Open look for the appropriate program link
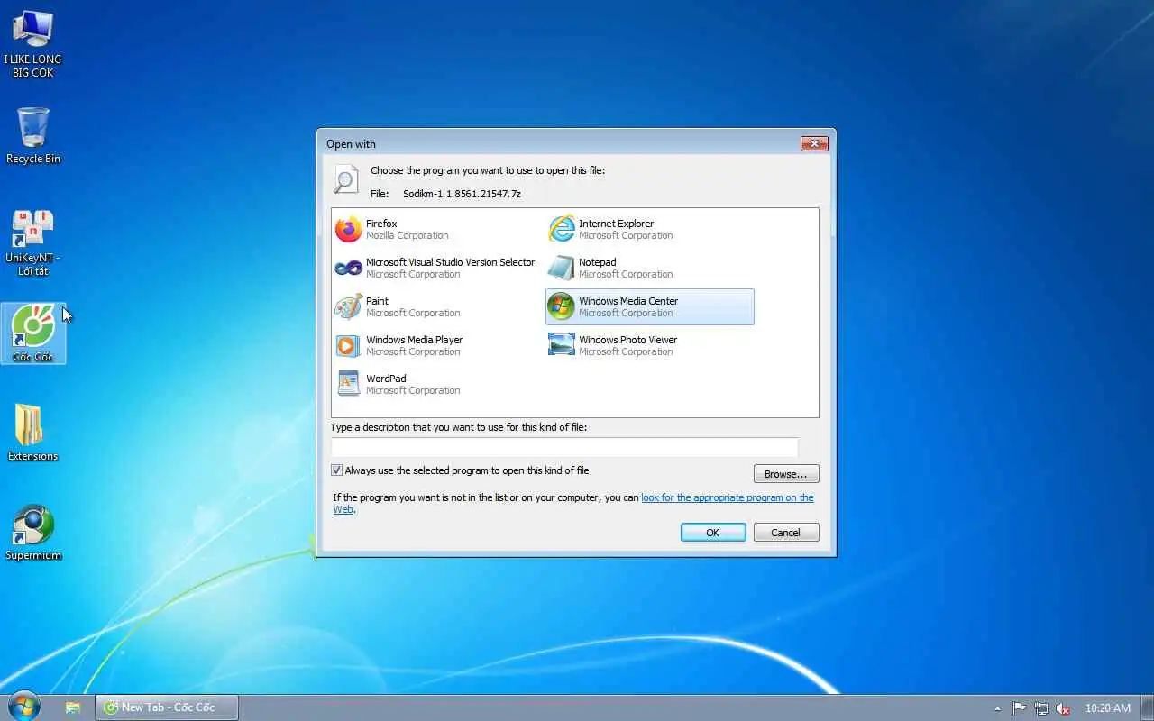The width and height of the screenshot is (1154, 721). (727, 497)
